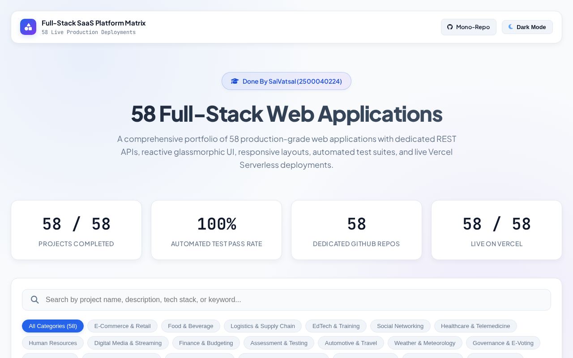Screen dimensions: 573x358
Task: Click the graduation cap icon in badge
Action: 235,81
